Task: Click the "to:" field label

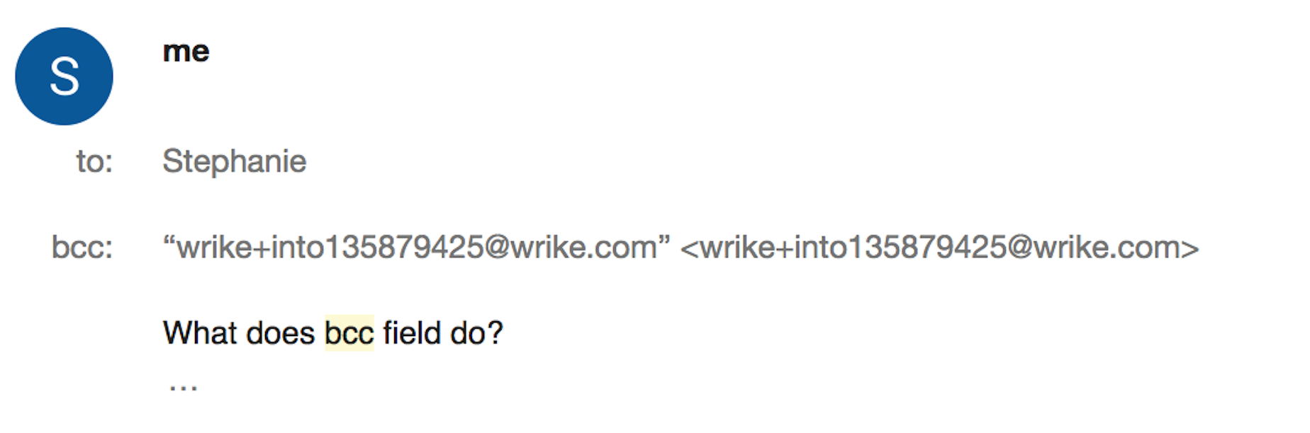Action: (x=94, y=162)
